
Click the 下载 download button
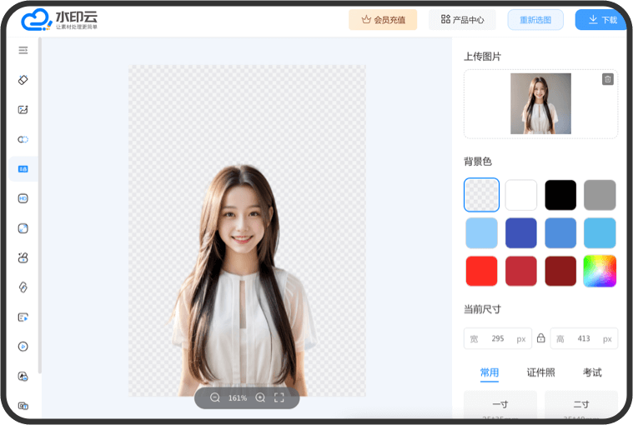602,20
